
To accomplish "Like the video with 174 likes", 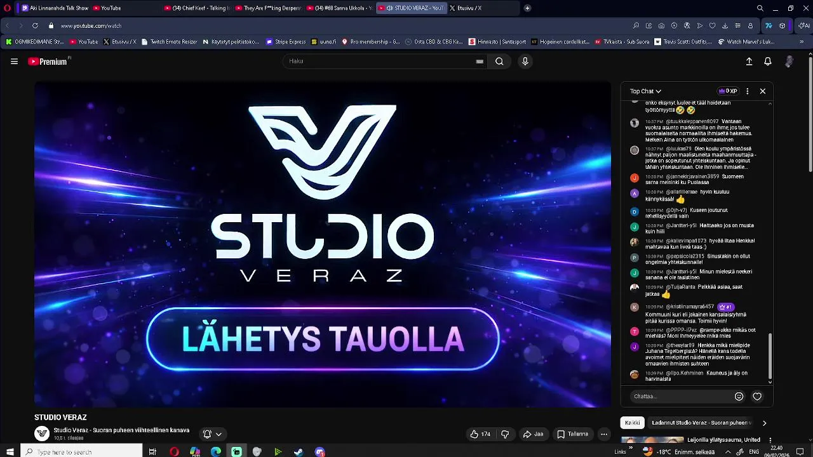I will [480, 434].
